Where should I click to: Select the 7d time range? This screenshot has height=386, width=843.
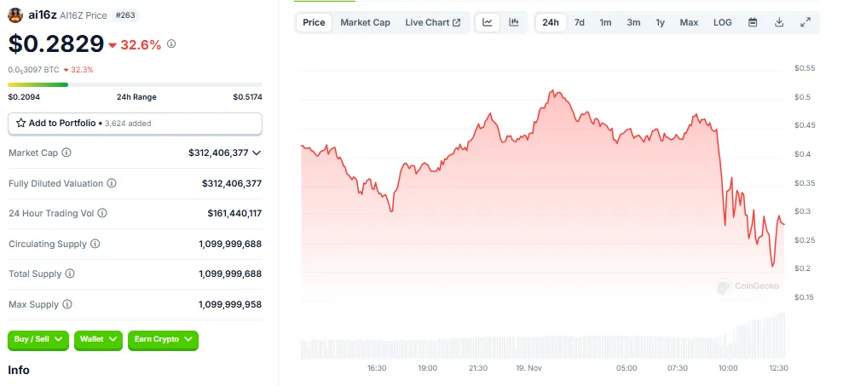[580, 22]
